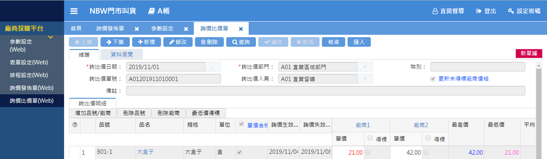Click the 幣別 field

477,67
